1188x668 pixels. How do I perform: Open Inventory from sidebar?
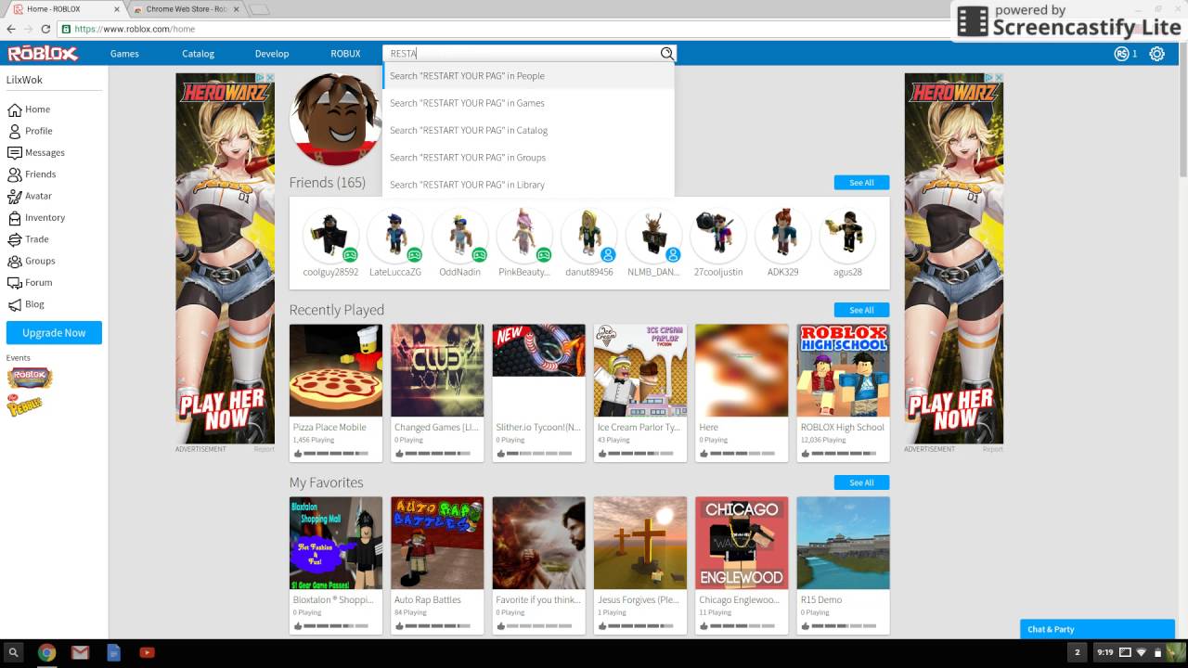click(45, 217)
